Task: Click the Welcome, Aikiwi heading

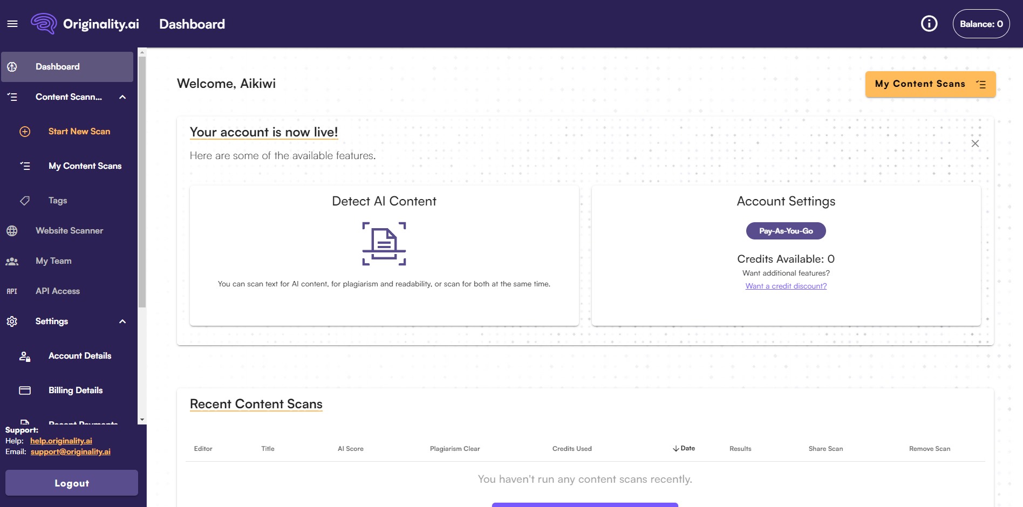Action: [x=226, y=84]
